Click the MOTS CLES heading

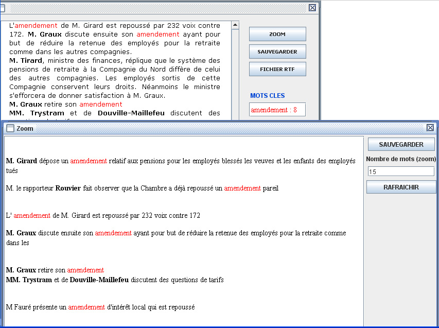(x=267, y=96)
